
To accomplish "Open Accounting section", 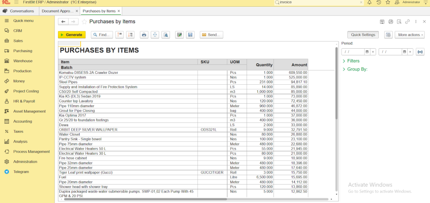I will pyautogui.click(x=23, y=121).
